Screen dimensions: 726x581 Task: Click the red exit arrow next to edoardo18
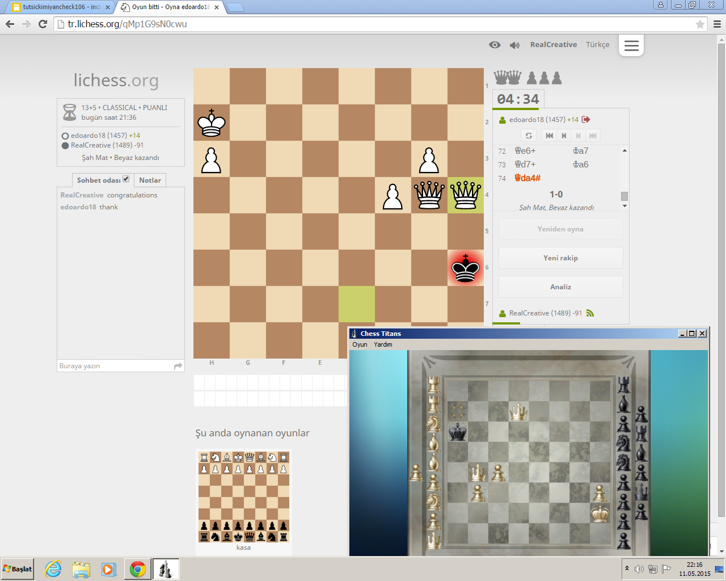click(x=586, y=119)
